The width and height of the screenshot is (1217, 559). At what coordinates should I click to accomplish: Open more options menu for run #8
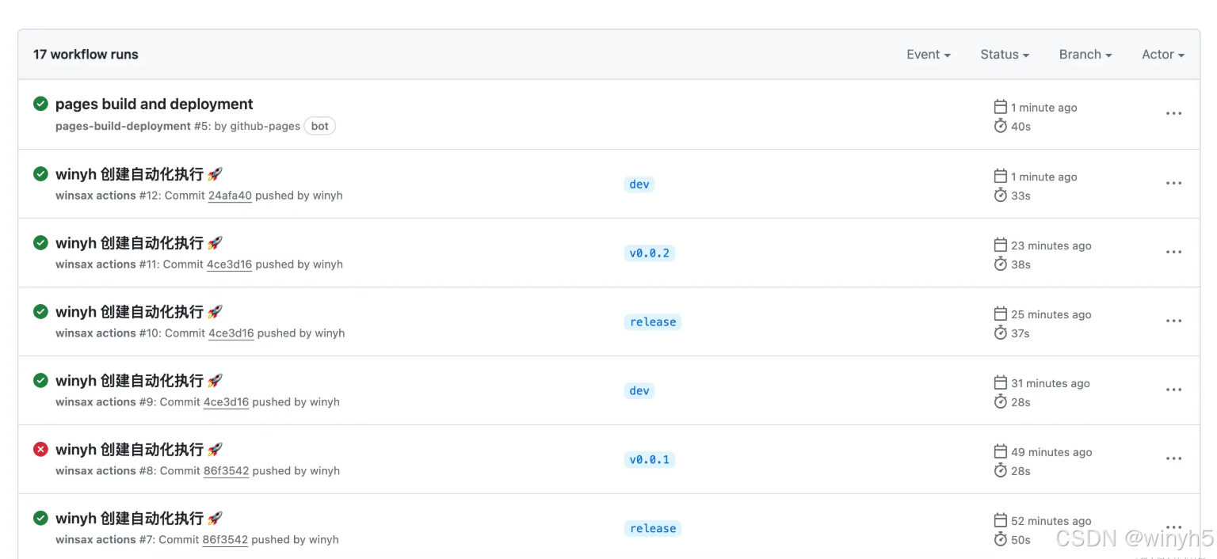tap(1173, 459)
